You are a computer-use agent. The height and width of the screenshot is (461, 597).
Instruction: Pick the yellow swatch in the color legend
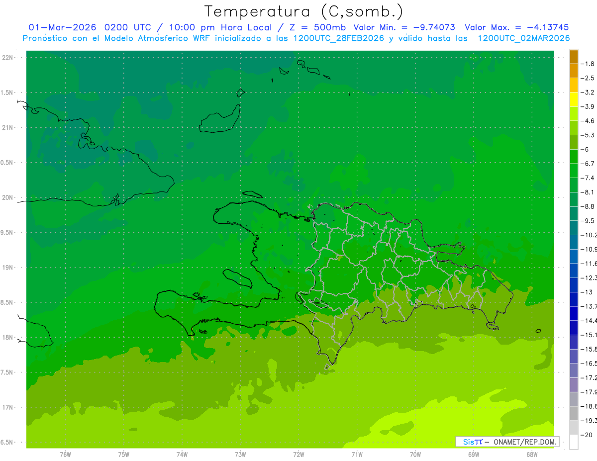(x=574, y=99)
